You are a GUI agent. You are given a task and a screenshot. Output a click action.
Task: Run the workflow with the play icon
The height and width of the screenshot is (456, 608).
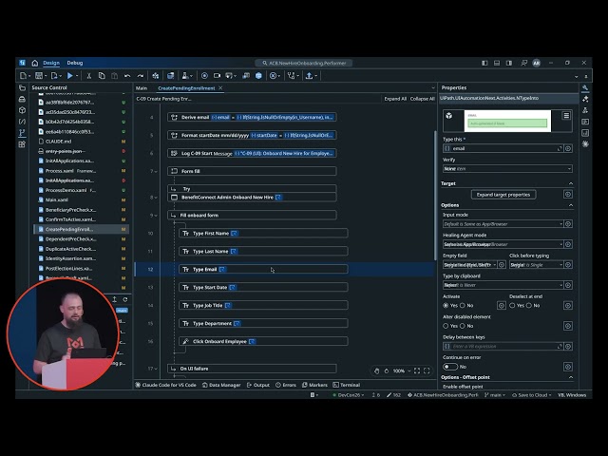[70, 76]
